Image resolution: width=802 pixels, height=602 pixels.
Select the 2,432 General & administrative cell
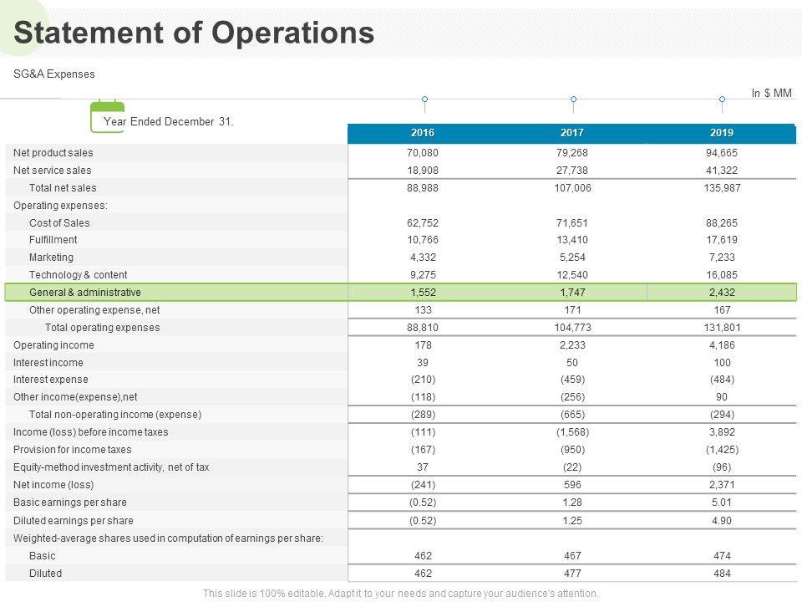(x=722, y=293)
